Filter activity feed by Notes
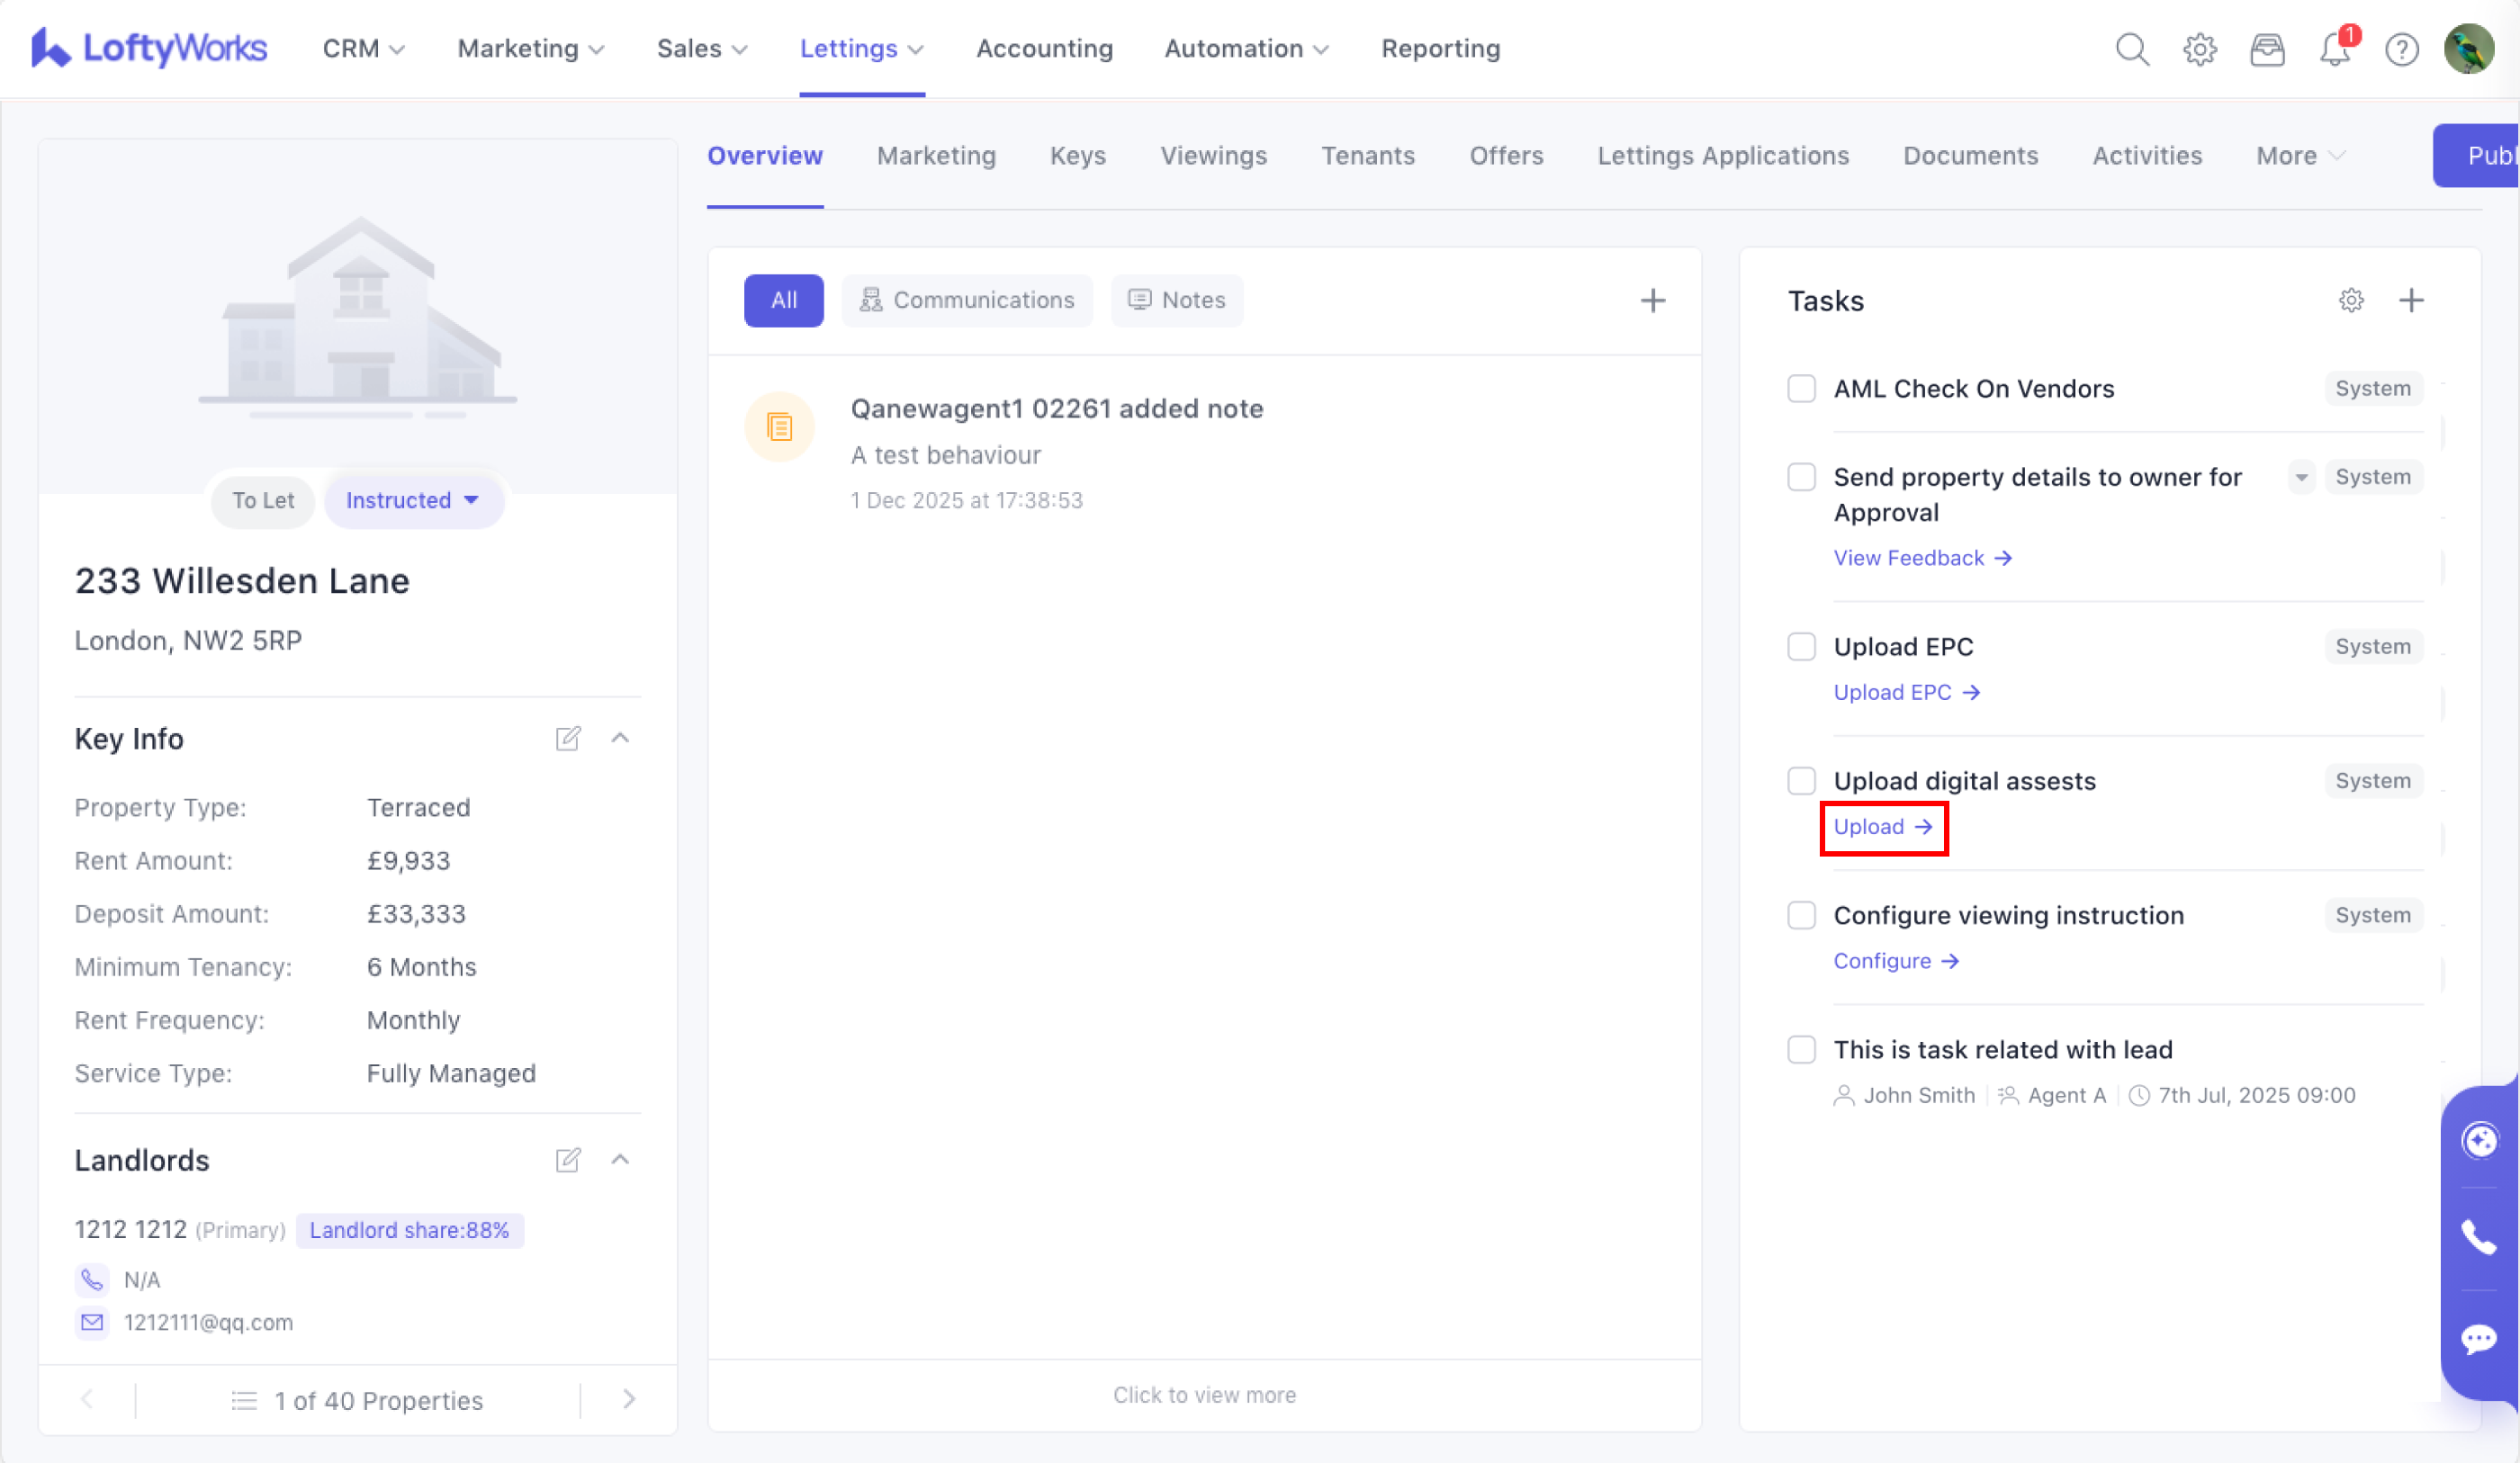 pos(1176,300)
